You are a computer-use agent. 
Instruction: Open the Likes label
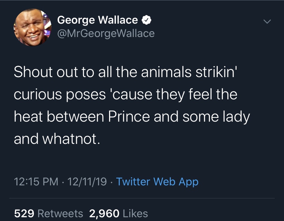coord(135,213)
